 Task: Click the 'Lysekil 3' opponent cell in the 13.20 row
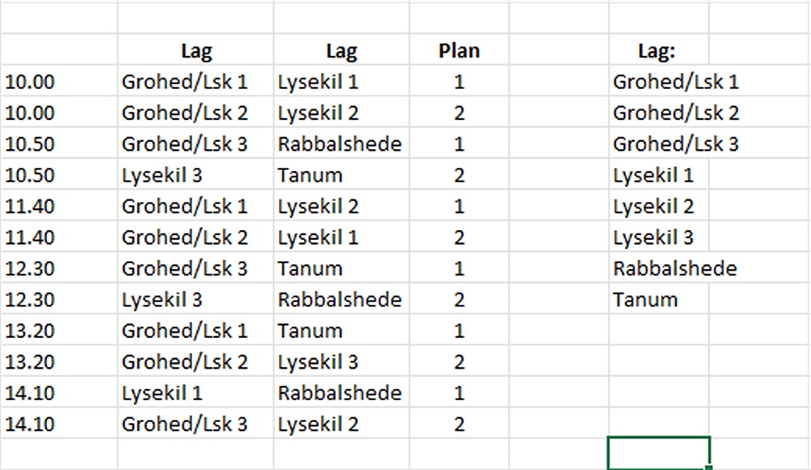pyautogui.click(x=318, y=361)
